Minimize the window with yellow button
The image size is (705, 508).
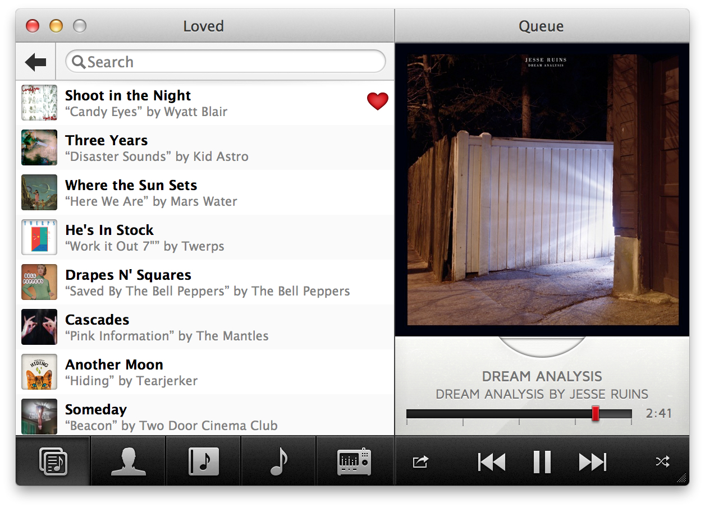[x=56, y=26]
